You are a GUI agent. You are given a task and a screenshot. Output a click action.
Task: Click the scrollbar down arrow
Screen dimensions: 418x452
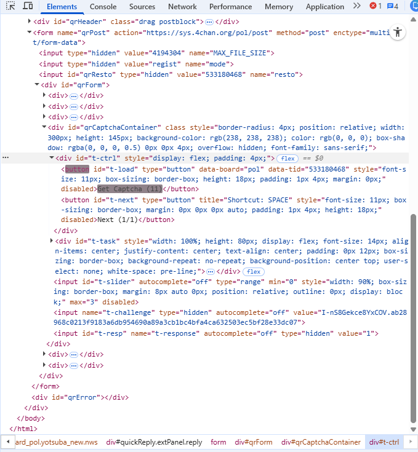coord(413,429)
